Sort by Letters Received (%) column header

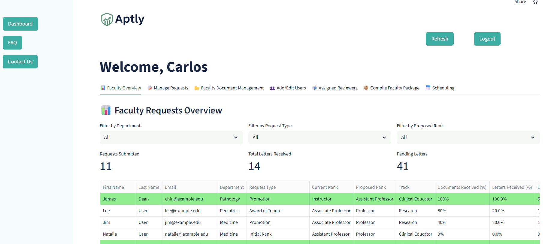click(x=512, y=187)
